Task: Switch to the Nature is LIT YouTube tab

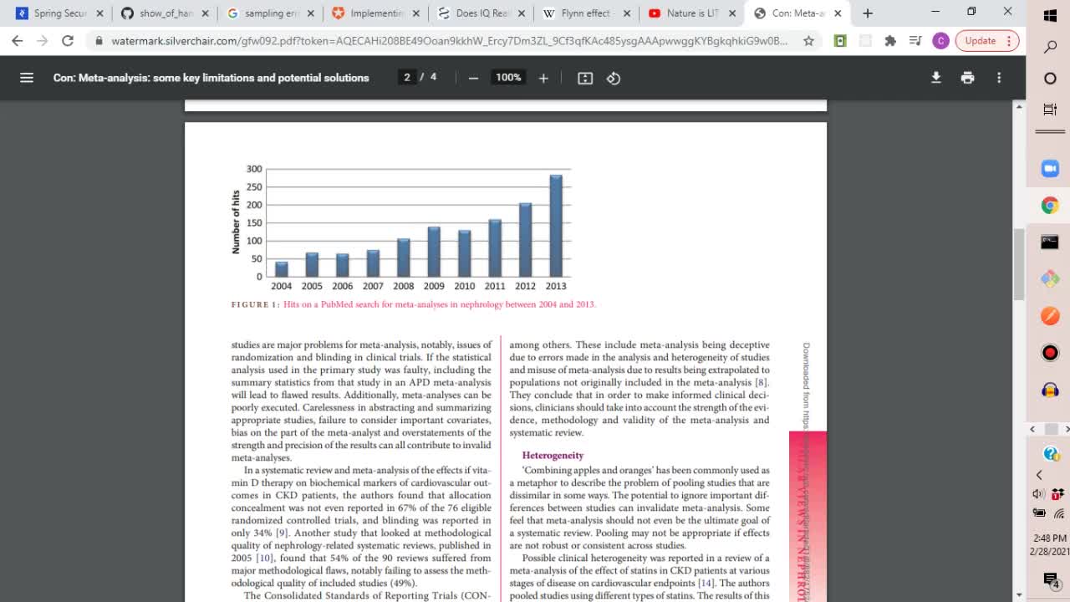Action: tap(692, 13)
